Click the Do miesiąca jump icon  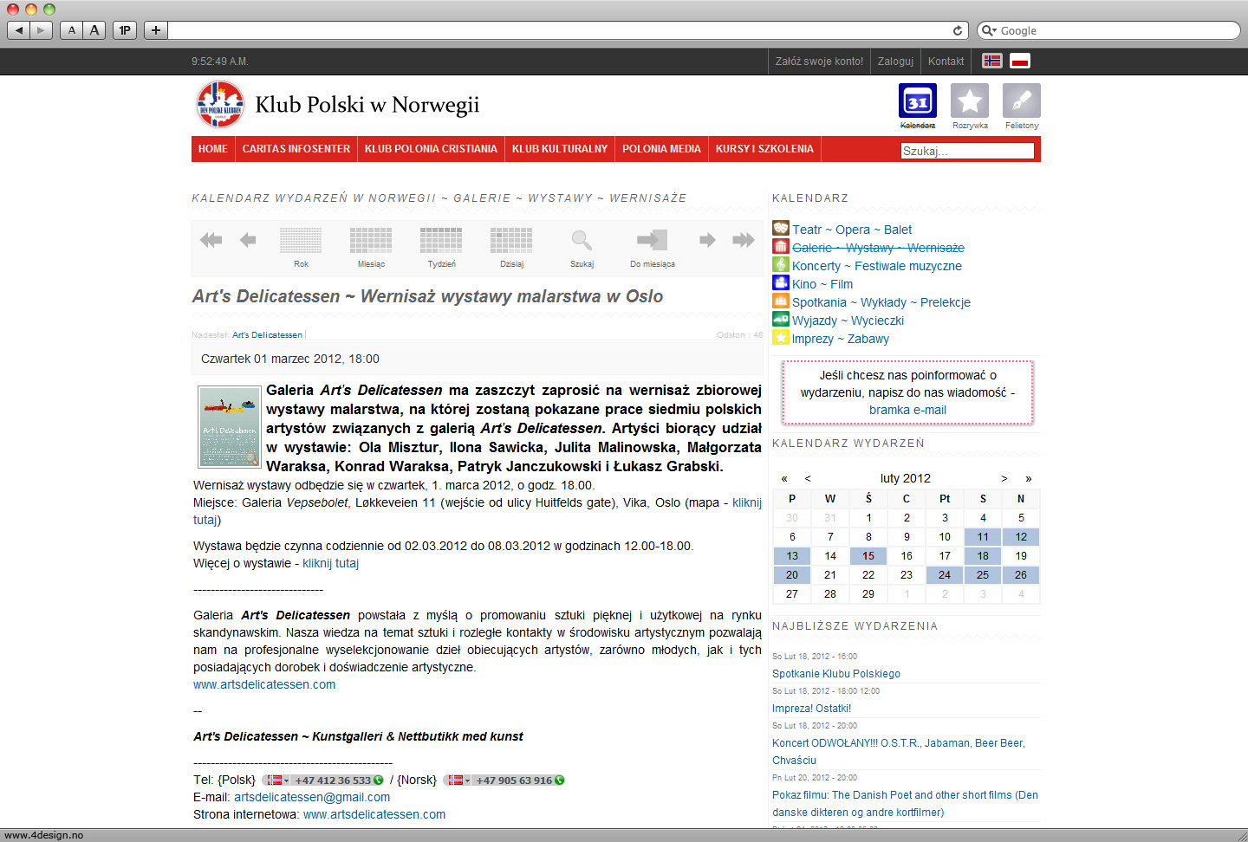coord(652,240)
